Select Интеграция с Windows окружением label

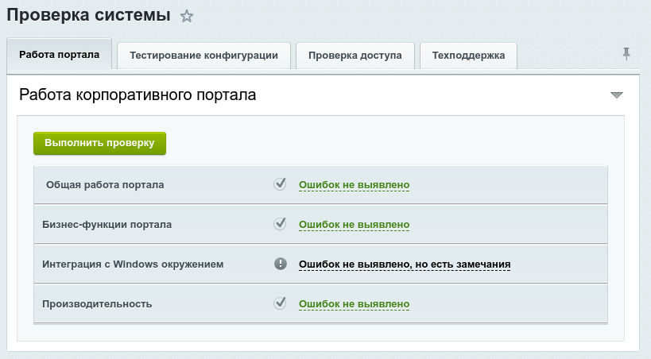tap(133, 264)
